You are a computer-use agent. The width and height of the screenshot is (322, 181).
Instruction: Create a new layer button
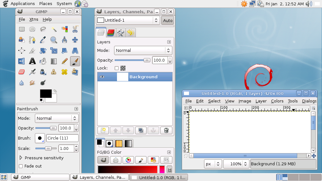coord(103,130)
